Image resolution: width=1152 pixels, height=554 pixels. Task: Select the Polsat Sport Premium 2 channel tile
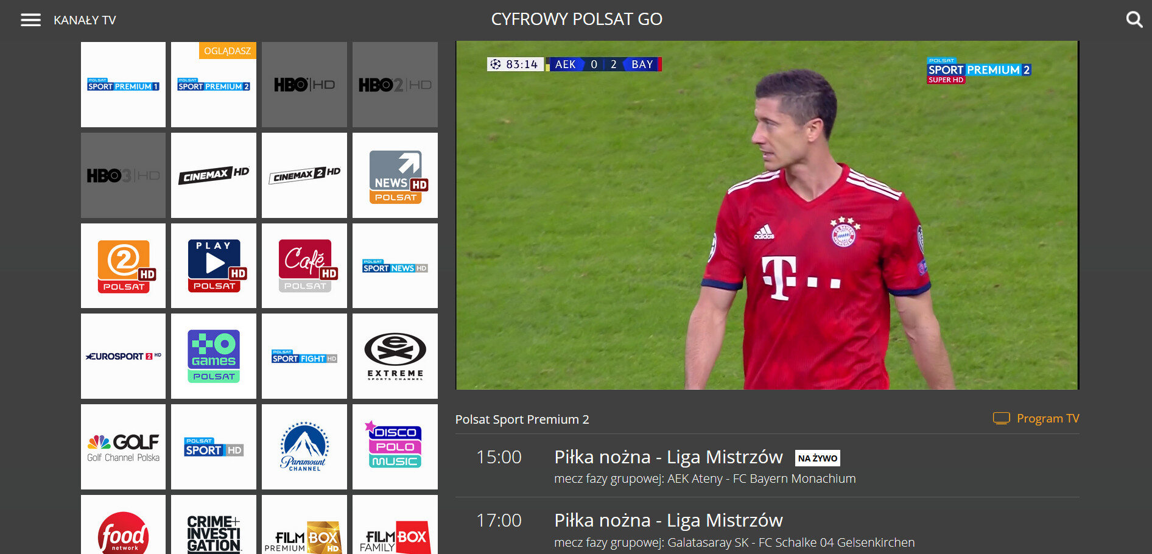(x=214, y=85)
